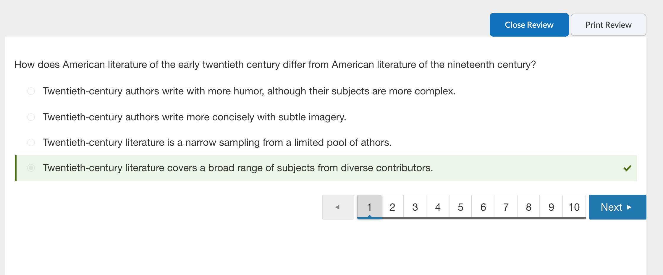Select the 'broad range of subjects' radio
Viewport: 663px width, 275px height.
[x=31, y=168]
